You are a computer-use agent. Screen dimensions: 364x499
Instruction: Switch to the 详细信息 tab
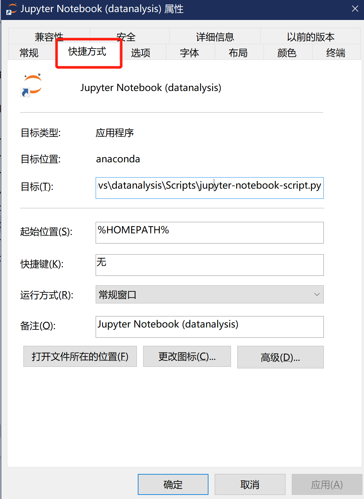point(215,37)
